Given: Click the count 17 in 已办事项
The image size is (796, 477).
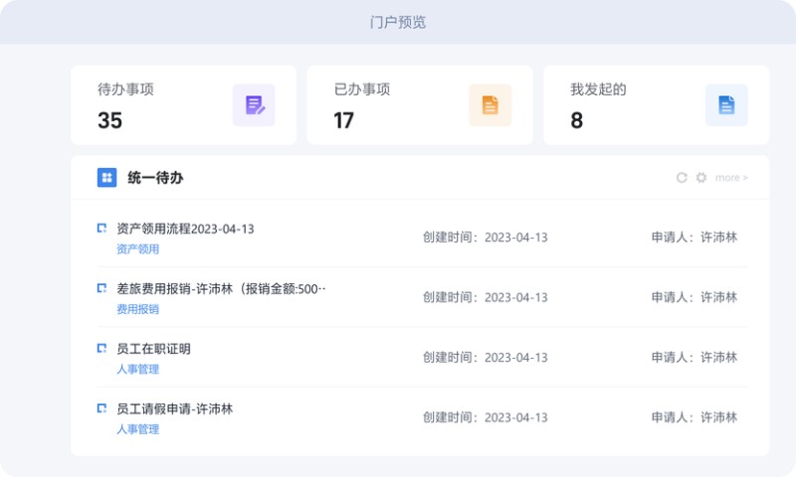Looking at the screenshot, I should tap(343, 120).
